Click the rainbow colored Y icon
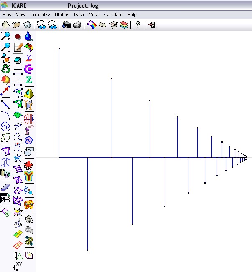 point(29,176)
